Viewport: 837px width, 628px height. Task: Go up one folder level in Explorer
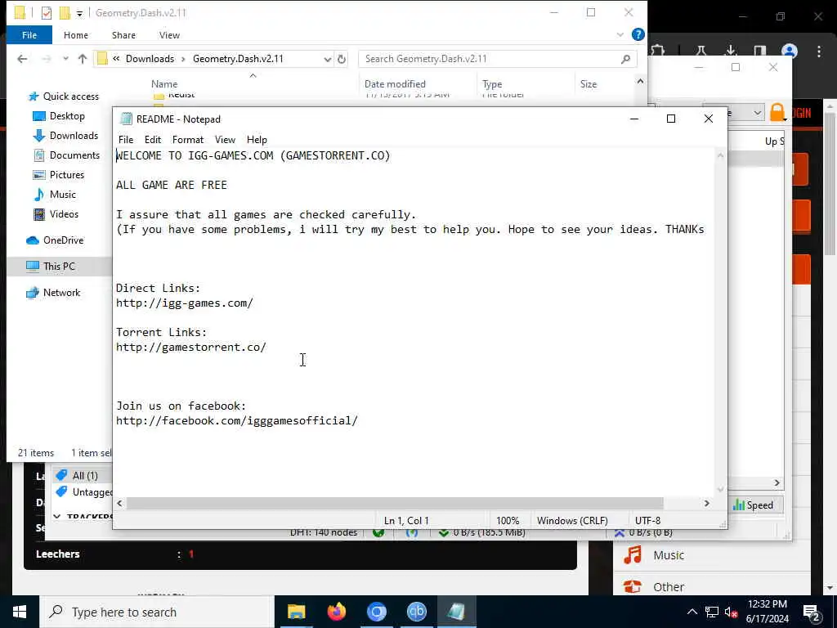[83, 59]
